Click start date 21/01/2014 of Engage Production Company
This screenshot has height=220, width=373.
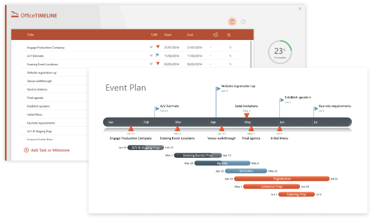click(172, 47)
